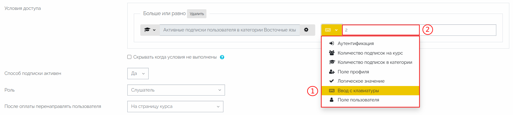513x115 pixels.
Task: Toggle 'Скрывать когда условия не выполнены' checkbox
Action: point(129,57)
